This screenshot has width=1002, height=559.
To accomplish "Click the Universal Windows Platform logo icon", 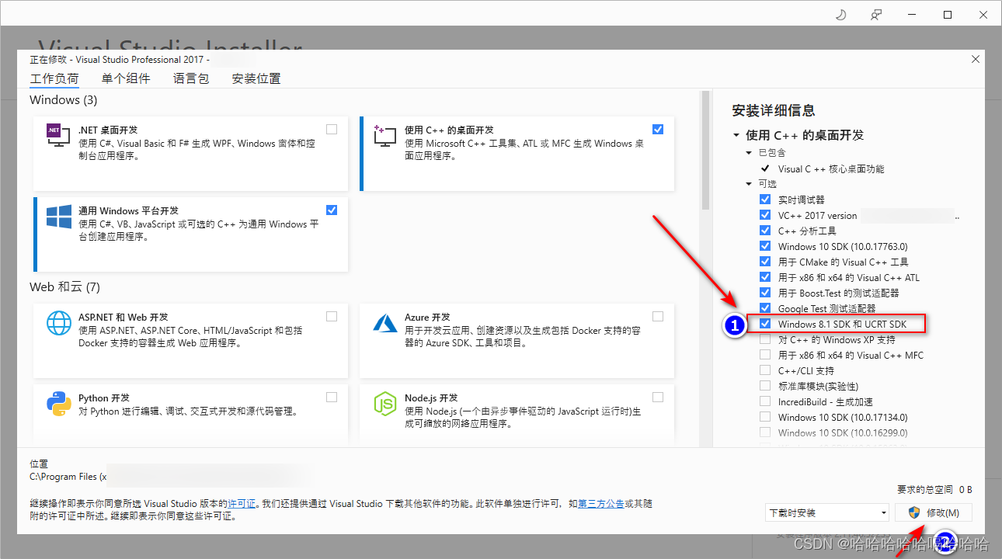I will (x=59, y=217).
